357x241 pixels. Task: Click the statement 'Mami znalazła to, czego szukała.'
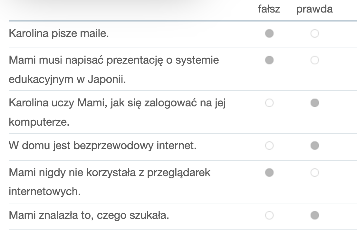89,215
